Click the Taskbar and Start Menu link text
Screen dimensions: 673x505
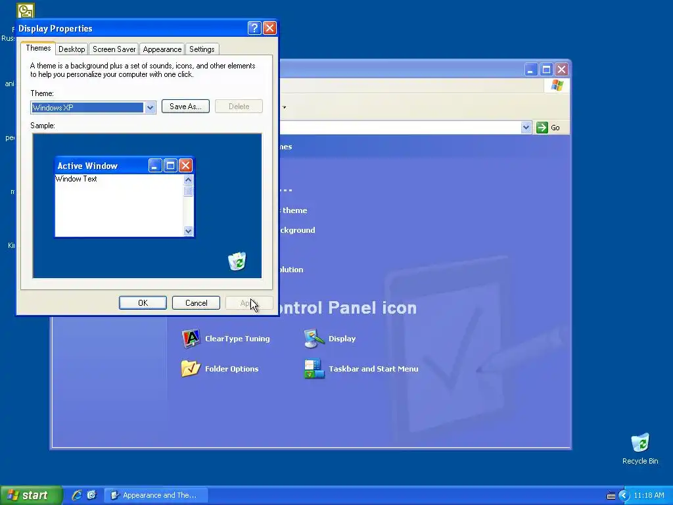click(373, 368)
